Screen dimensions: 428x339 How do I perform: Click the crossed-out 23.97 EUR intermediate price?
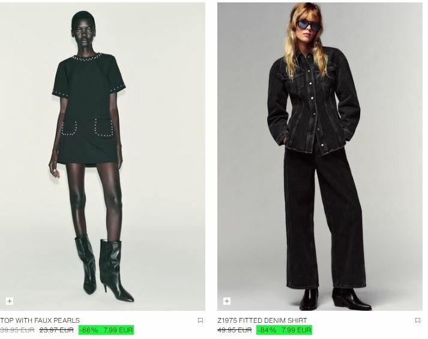point(56,330)
